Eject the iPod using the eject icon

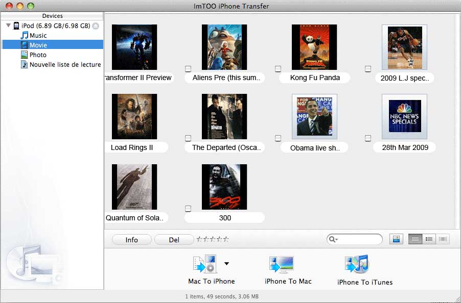point(96,26)
